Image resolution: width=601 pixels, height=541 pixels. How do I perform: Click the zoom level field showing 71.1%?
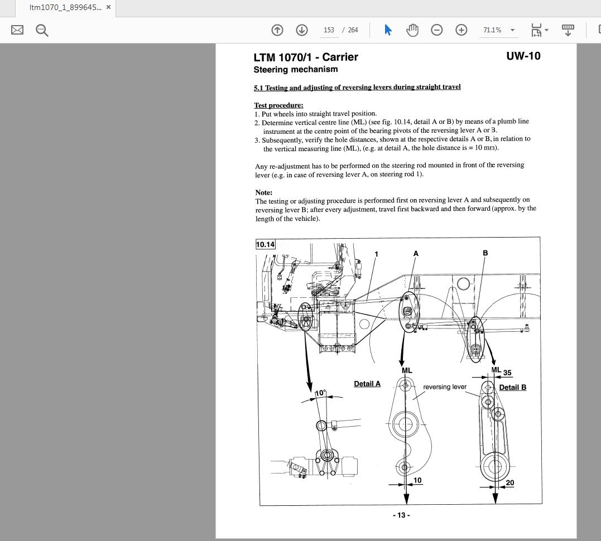click(x=493, y=30)
